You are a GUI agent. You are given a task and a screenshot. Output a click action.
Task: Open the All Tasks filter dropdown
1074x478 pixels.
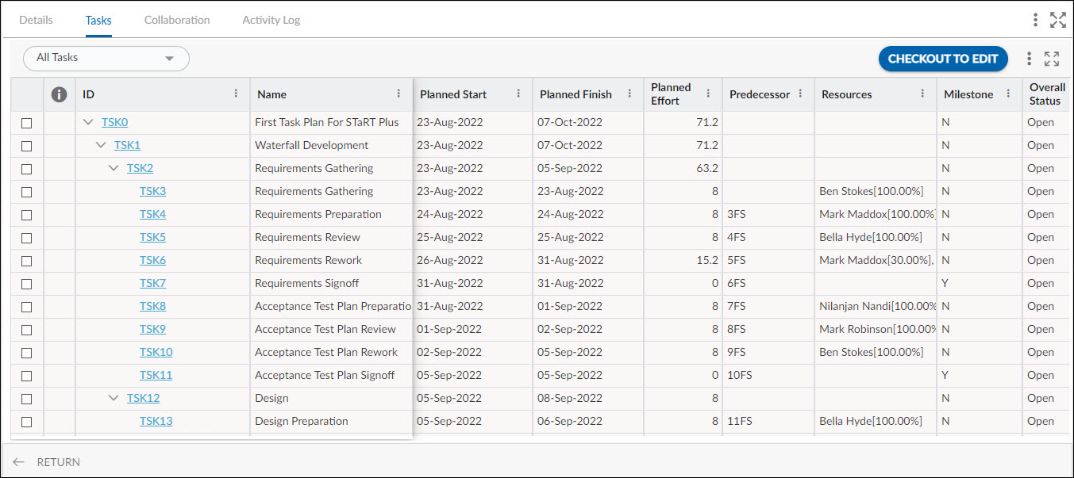tap(106, 58)
